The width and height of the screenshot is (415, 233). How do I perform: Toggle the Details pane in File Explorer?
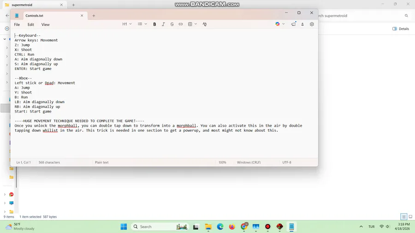pos(400,29)
